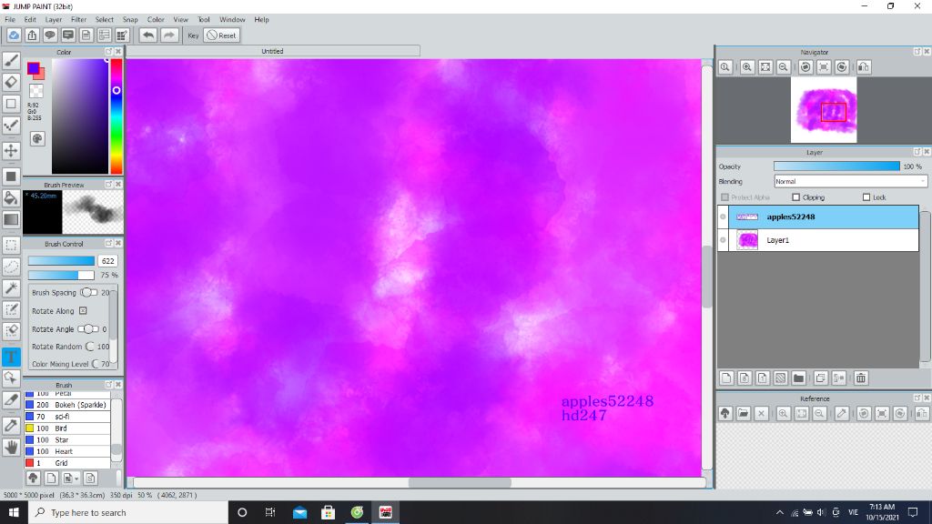Viewport: 932px width, 524px height.
Task: Click the taskbar search box
Action: (128, 512)
